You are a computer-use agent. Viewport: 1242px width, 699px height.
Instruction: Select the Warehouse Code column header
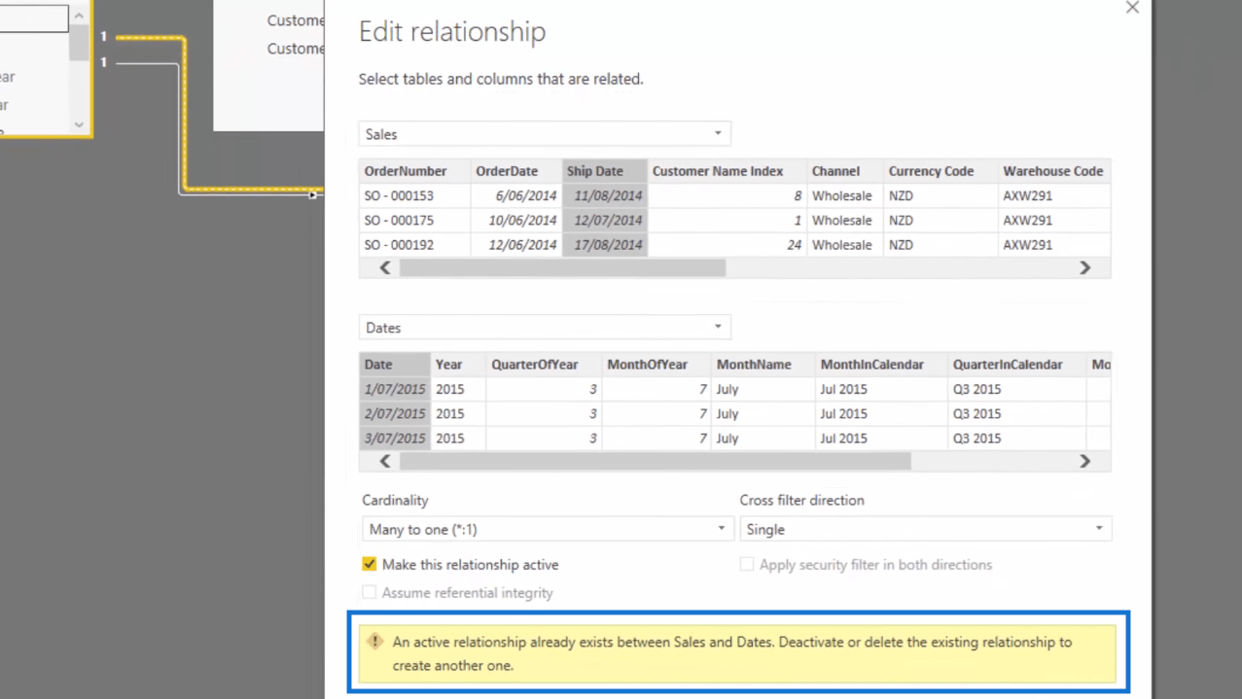pyautogui.click(x=1054, y=171)
